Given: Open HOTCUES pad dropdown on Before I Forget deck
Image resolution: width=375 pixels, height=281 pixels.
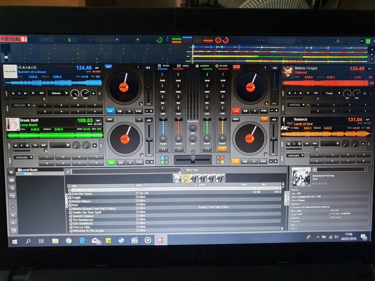Looking at the screenshot, I should [x=296, y=105].
